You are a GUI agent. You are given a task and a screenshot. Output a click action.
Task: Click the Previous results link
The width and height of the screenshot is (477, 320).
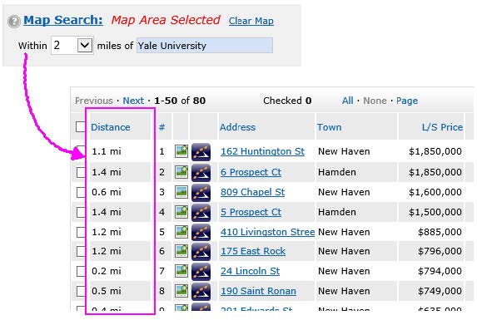pyautogui.click(x=94, y=101)
